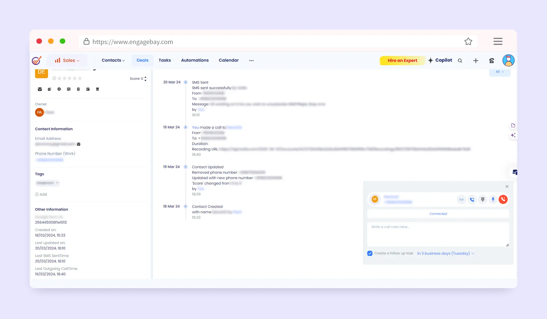Open the dial pad in call widget

pyautogui.click(x=483, y=199)
